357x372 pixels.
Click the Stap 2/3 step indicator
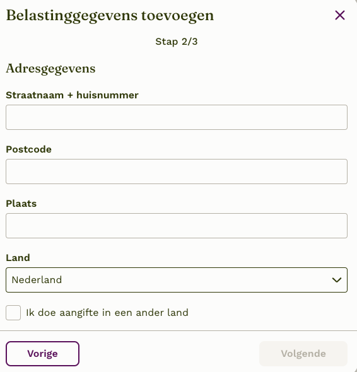[x=177, y=42]
